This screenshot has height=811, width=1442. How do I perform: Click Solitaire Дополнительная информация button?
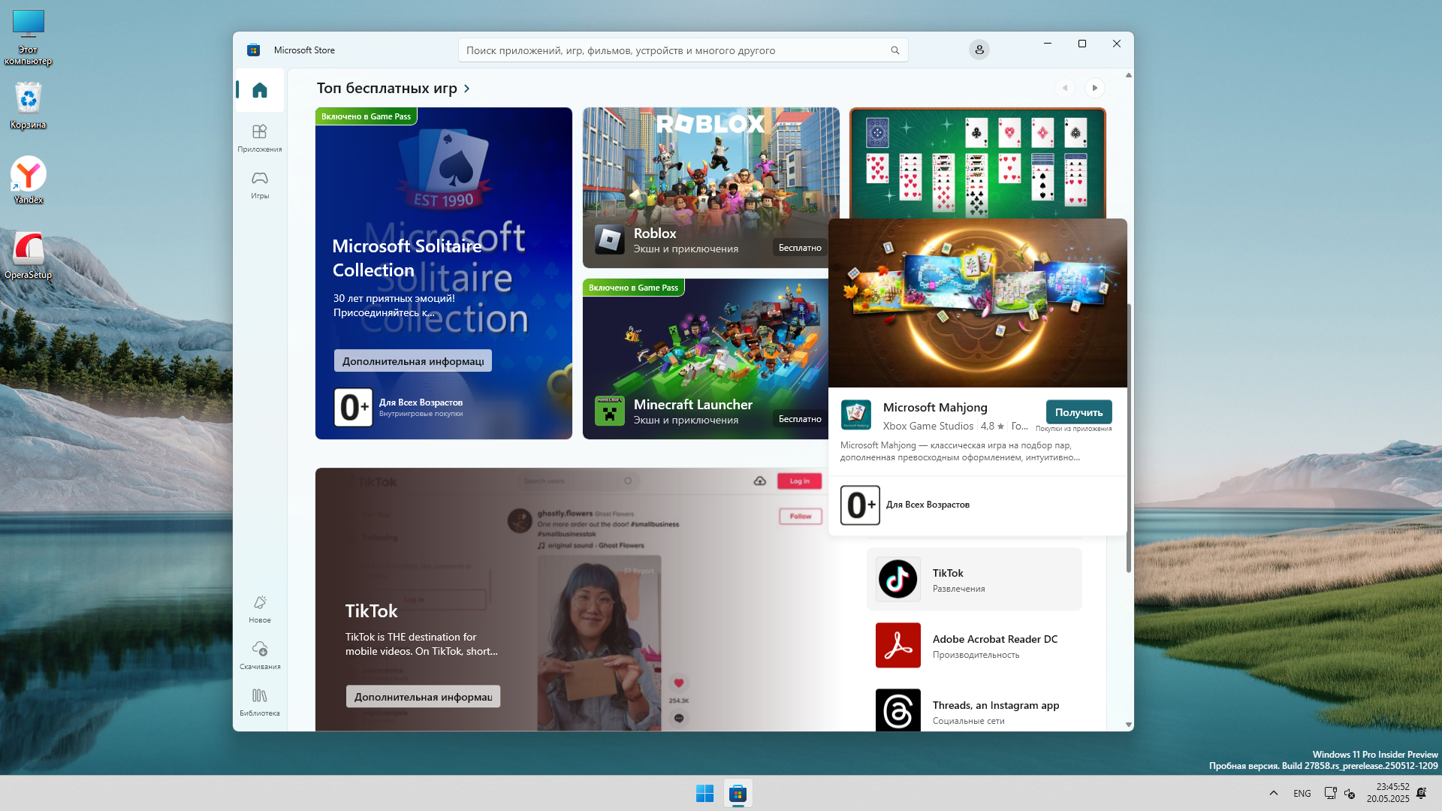[x=412, y=361]
